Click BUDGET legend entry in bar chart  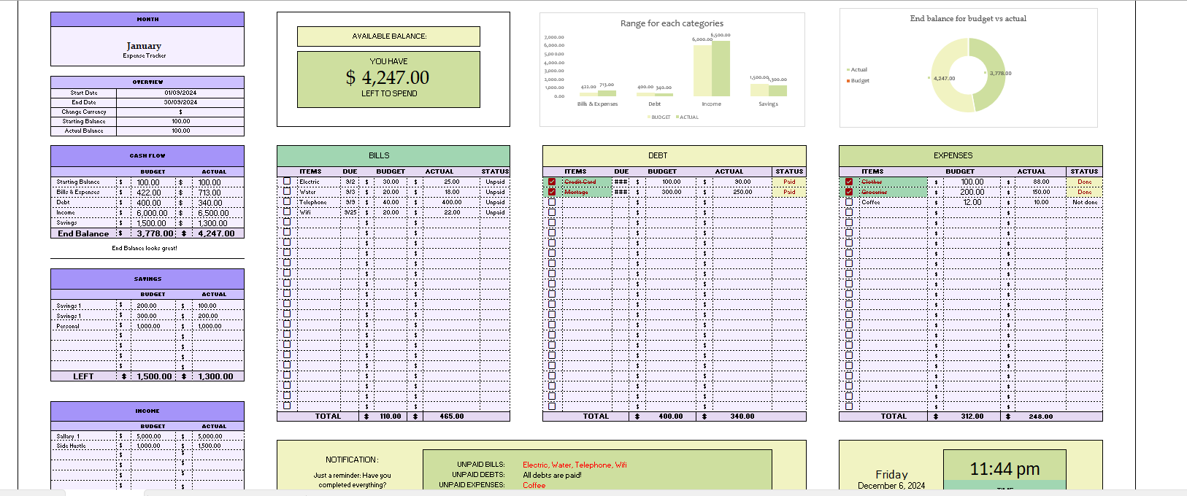pos(658,117)
